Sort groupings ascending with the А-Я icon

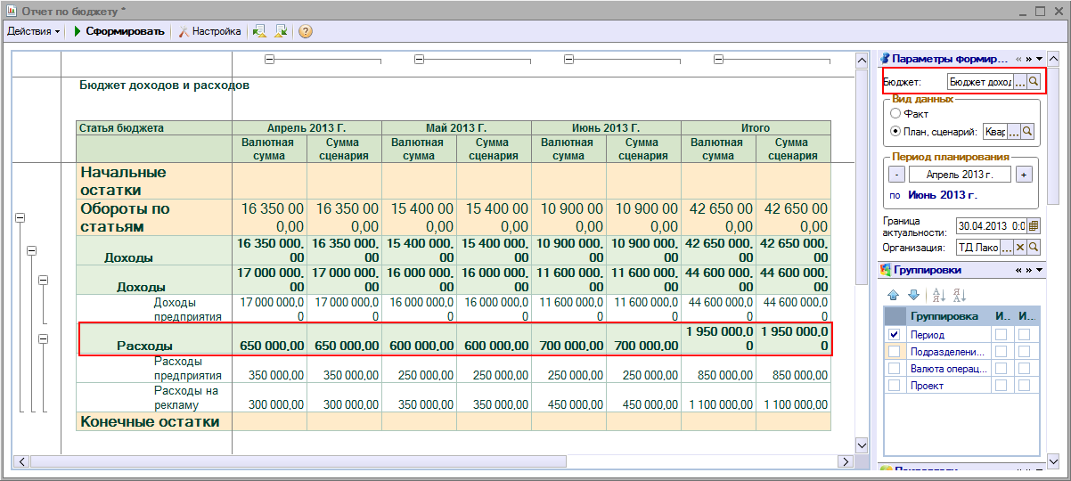937,296
